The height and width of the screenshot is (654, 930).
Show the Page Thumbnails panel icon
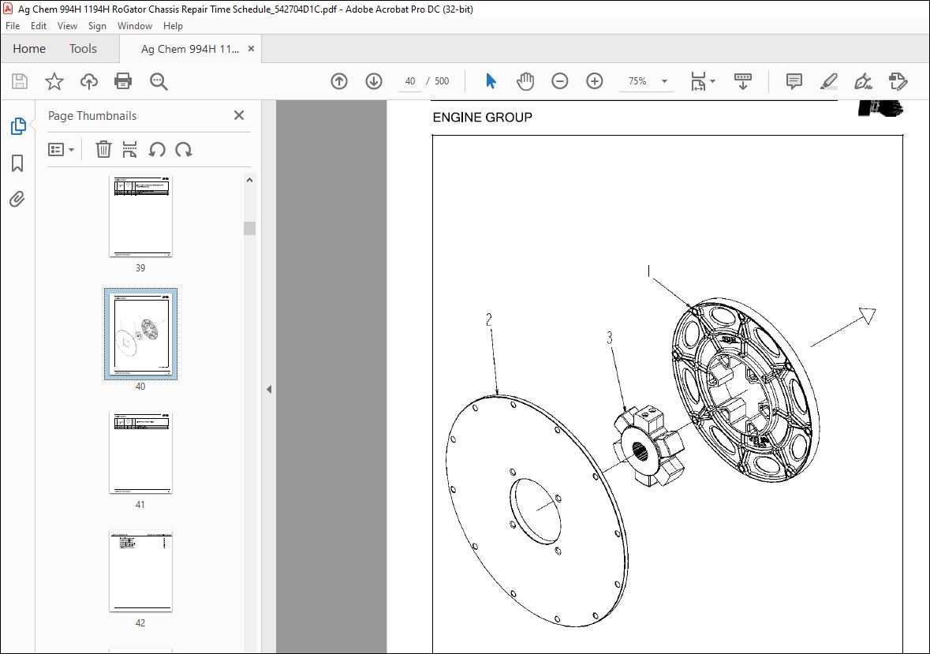pyautogui.click(x=18, y=125)
